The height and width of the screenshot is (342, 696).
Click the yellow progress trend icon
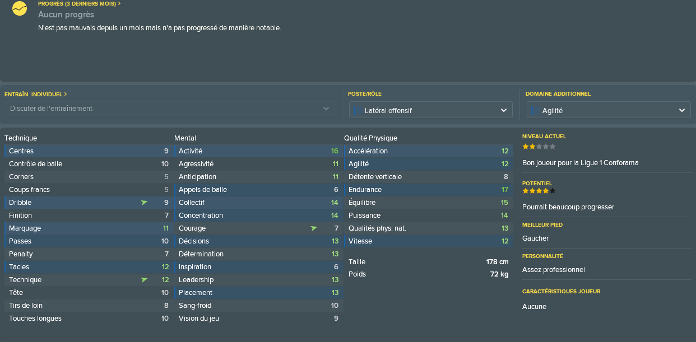point(20,9)
